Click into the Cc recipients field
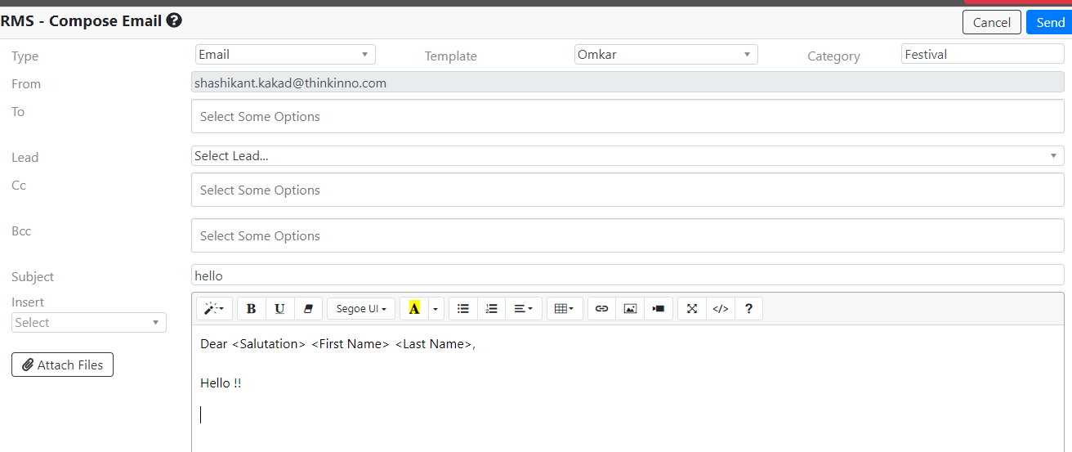Image resolution: width=1072 pixels, height=452 pixels. tap(628, 190)
